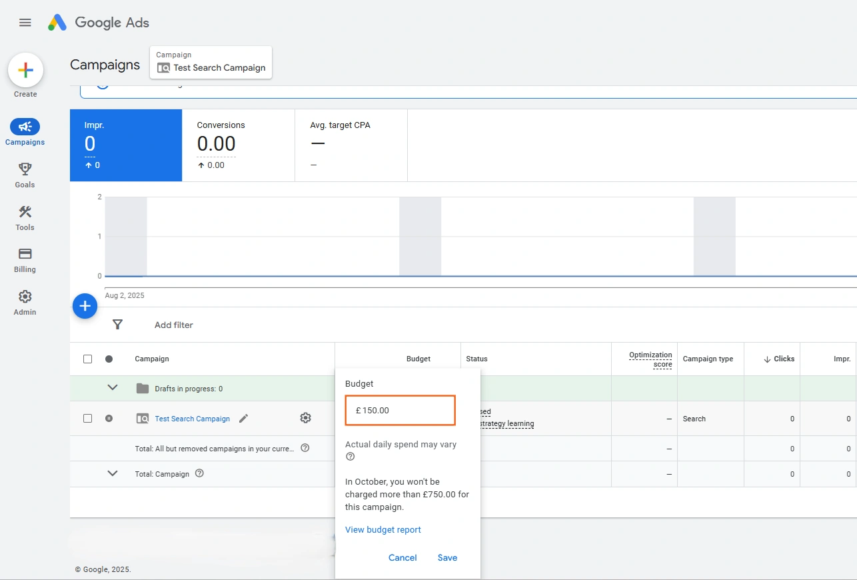This screenshot has height=580, width=857.
Task: Click help icon next to Total: Campaign
Action: (199, 473)
